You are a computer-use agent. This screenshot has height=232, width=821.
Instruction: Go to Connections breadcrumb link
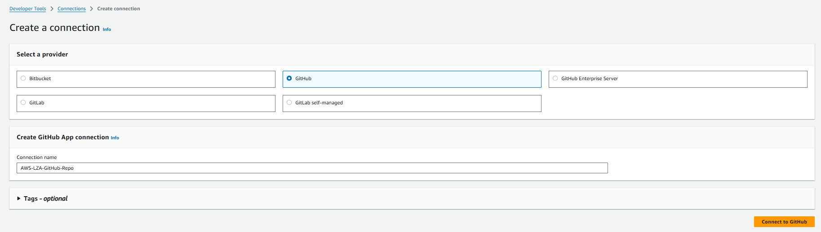point(71,9)
